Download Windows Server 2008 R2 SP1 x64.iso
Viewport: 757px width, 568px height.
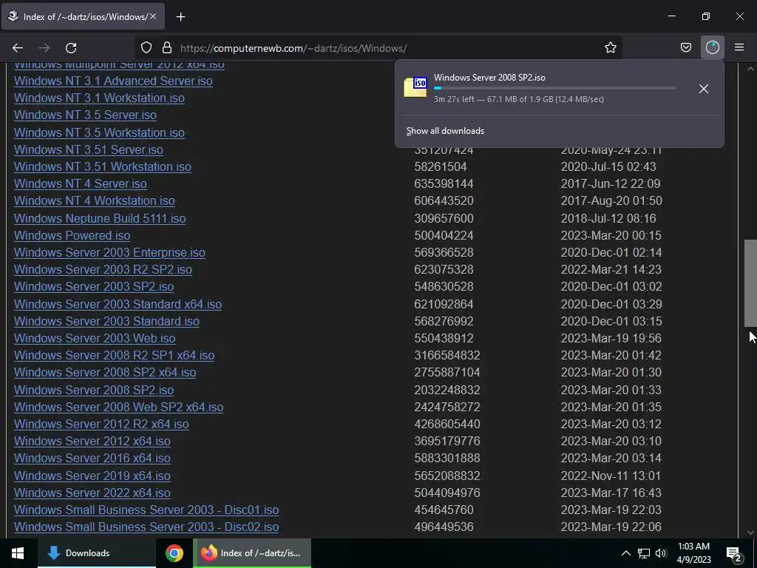click(x=114, y=355)
